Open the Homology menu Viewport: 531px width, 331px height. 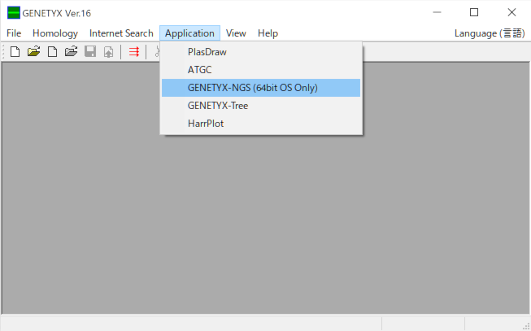[x=55, y=33]
